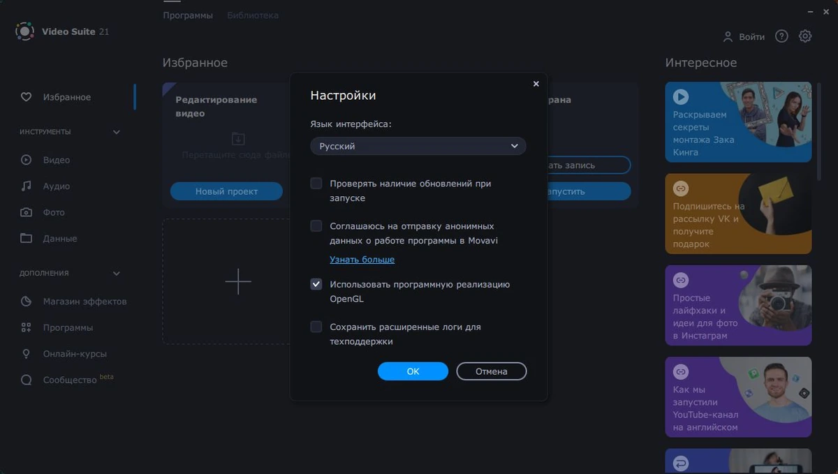Click the Магазин эффектов label
Screen dimensions: 838x474
coord(84,302)
